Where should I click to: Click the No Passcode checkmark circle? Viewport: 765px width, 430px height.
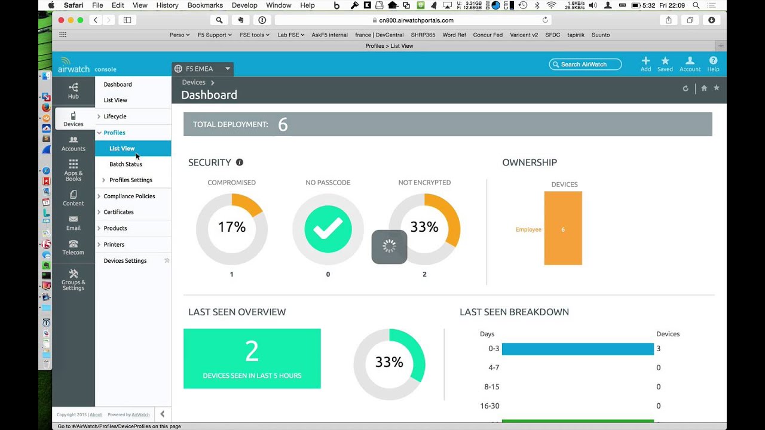coord(328,229)
